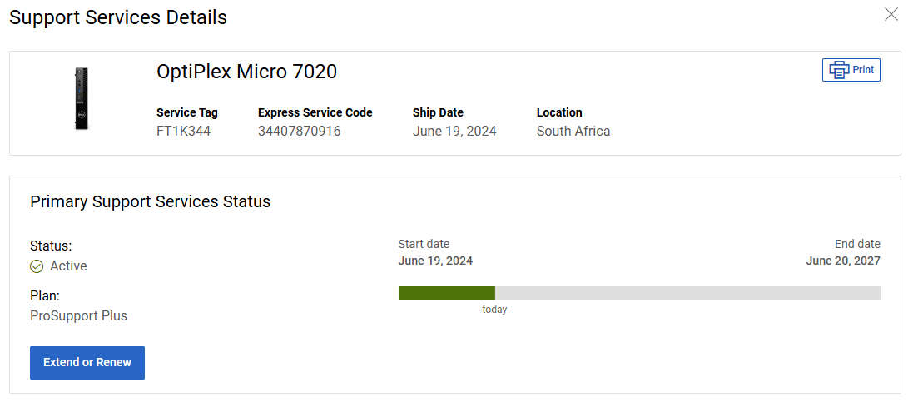Click the OptiPlex Micro 7020 title
913x402 pixels.
point(246,72)
